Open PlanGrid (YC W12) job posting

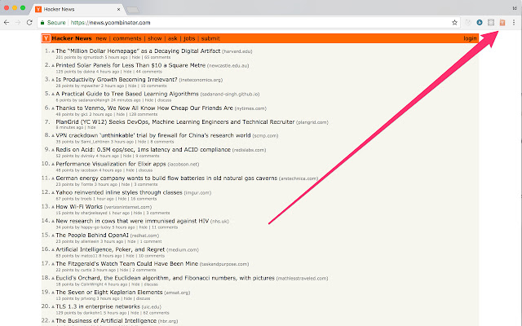(x=175, y=122)
